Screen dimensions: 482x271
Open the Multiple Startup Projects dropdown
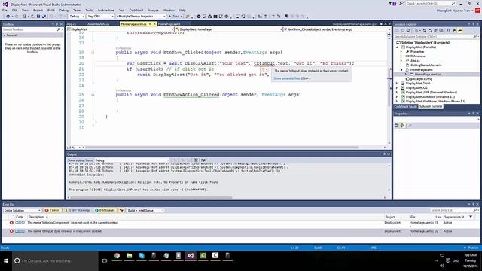point(141,17)
